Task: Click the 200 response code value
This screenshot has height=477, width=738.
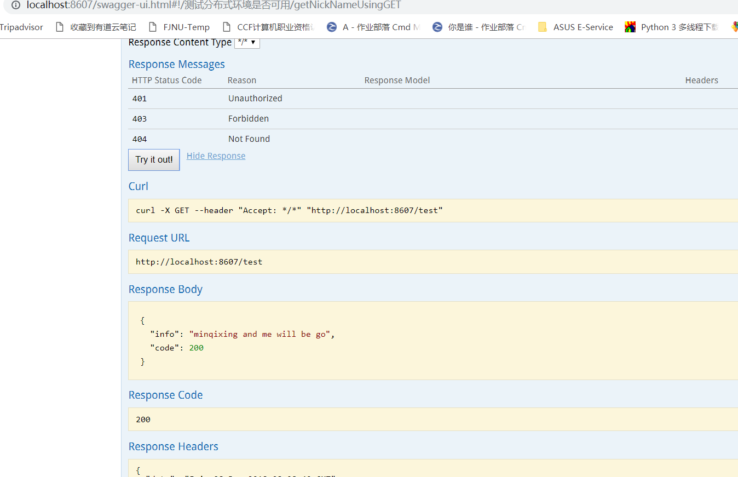Action: (x=143, y=419)
